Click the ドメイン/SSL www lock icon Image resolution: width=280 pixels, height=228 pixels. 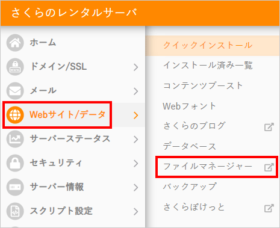pos(15,67)
